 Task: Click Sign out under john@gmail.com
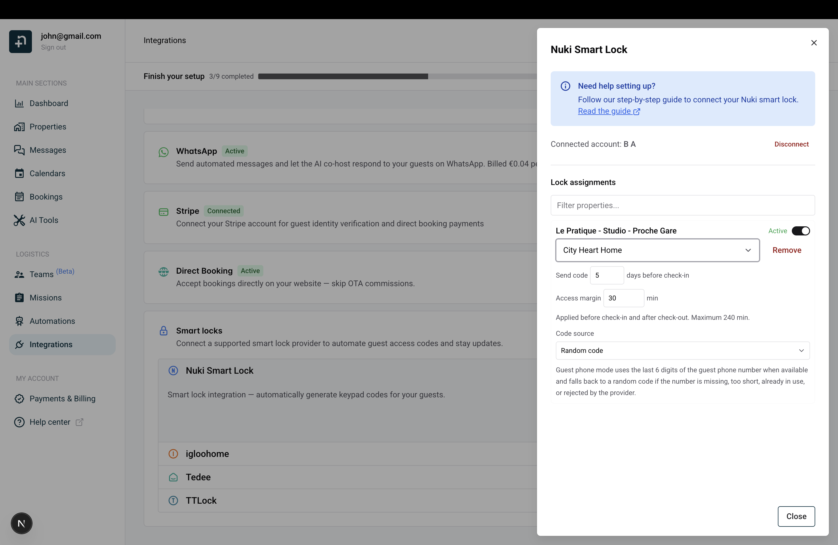click(x=53, y=48)
